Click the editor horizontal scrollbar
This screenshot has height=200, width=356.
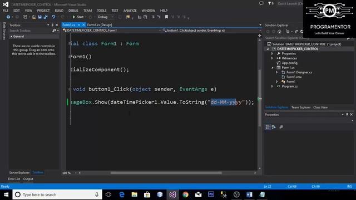166,173
